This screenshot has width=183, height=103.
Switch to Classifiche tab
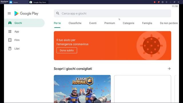(x=75, y=23)
